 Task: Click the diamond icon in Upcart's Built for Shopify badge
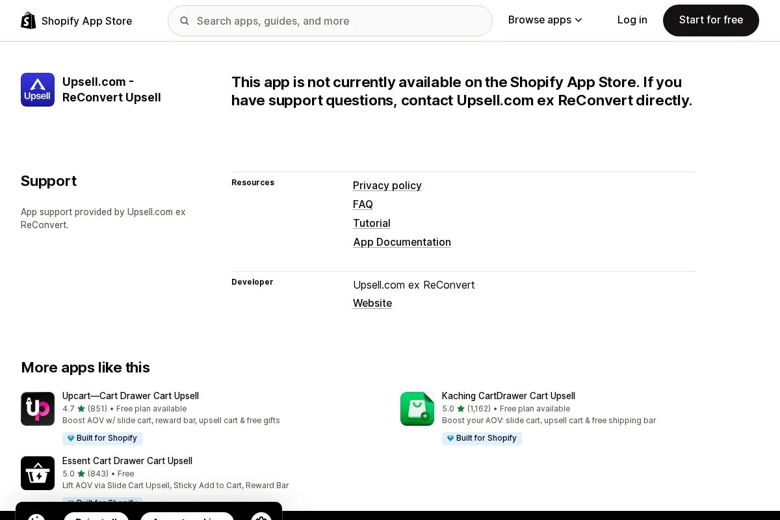click(71, 439)
